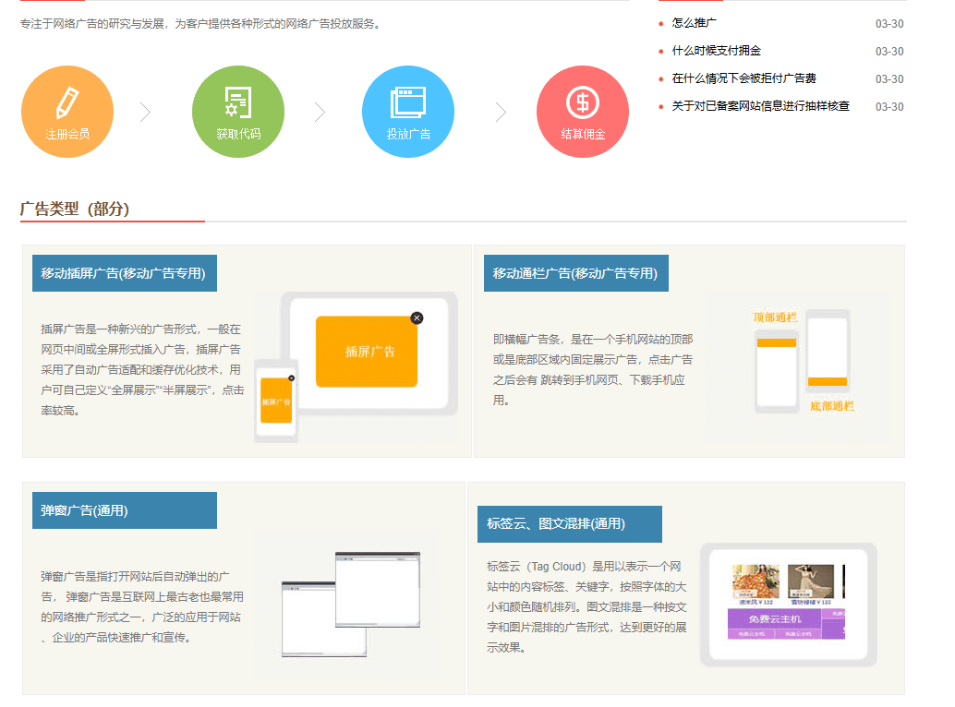Click the 标签云、图文混排(通用) header
The image size is (955, 707).
coord(570,524)
